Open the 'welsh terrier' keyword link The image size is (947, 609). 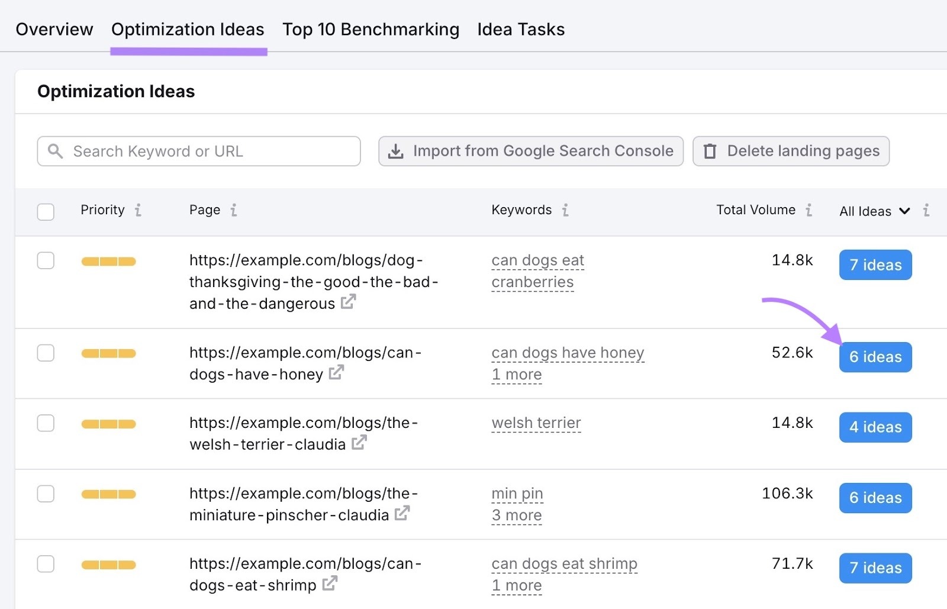click(536, 423)
